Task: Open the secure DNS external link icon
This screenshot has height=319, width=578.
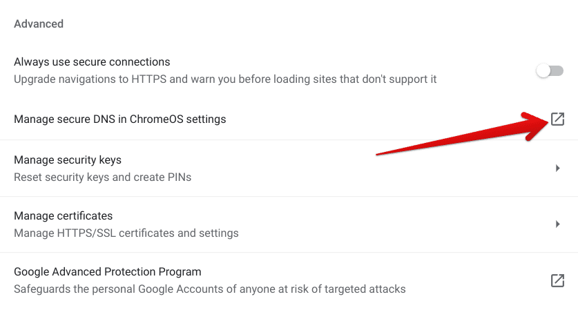Action: point(557,119)
